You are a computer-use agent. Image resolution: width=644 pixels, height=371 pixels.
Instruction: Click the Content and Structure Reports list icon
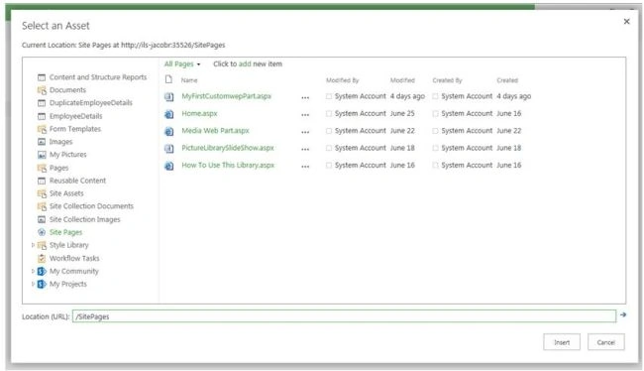tap(42, 77)
